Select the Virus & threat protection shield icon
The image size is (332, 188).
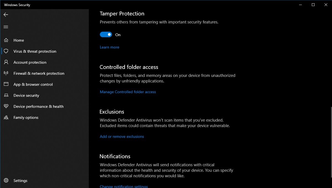pos(6,51)
